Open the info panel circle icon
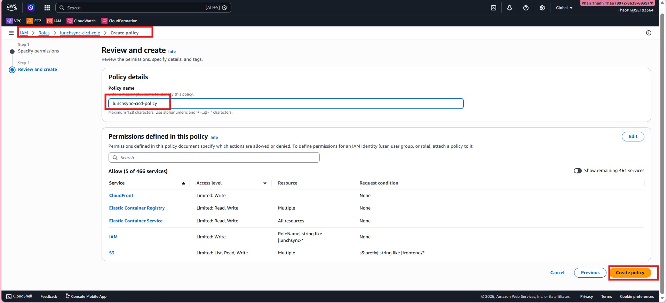 click(649, 33)
